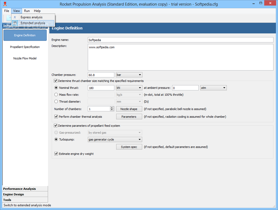Screen dimensions: 278x210
Task: Select the Nominal thrust radio button
Action: [56, 88]
